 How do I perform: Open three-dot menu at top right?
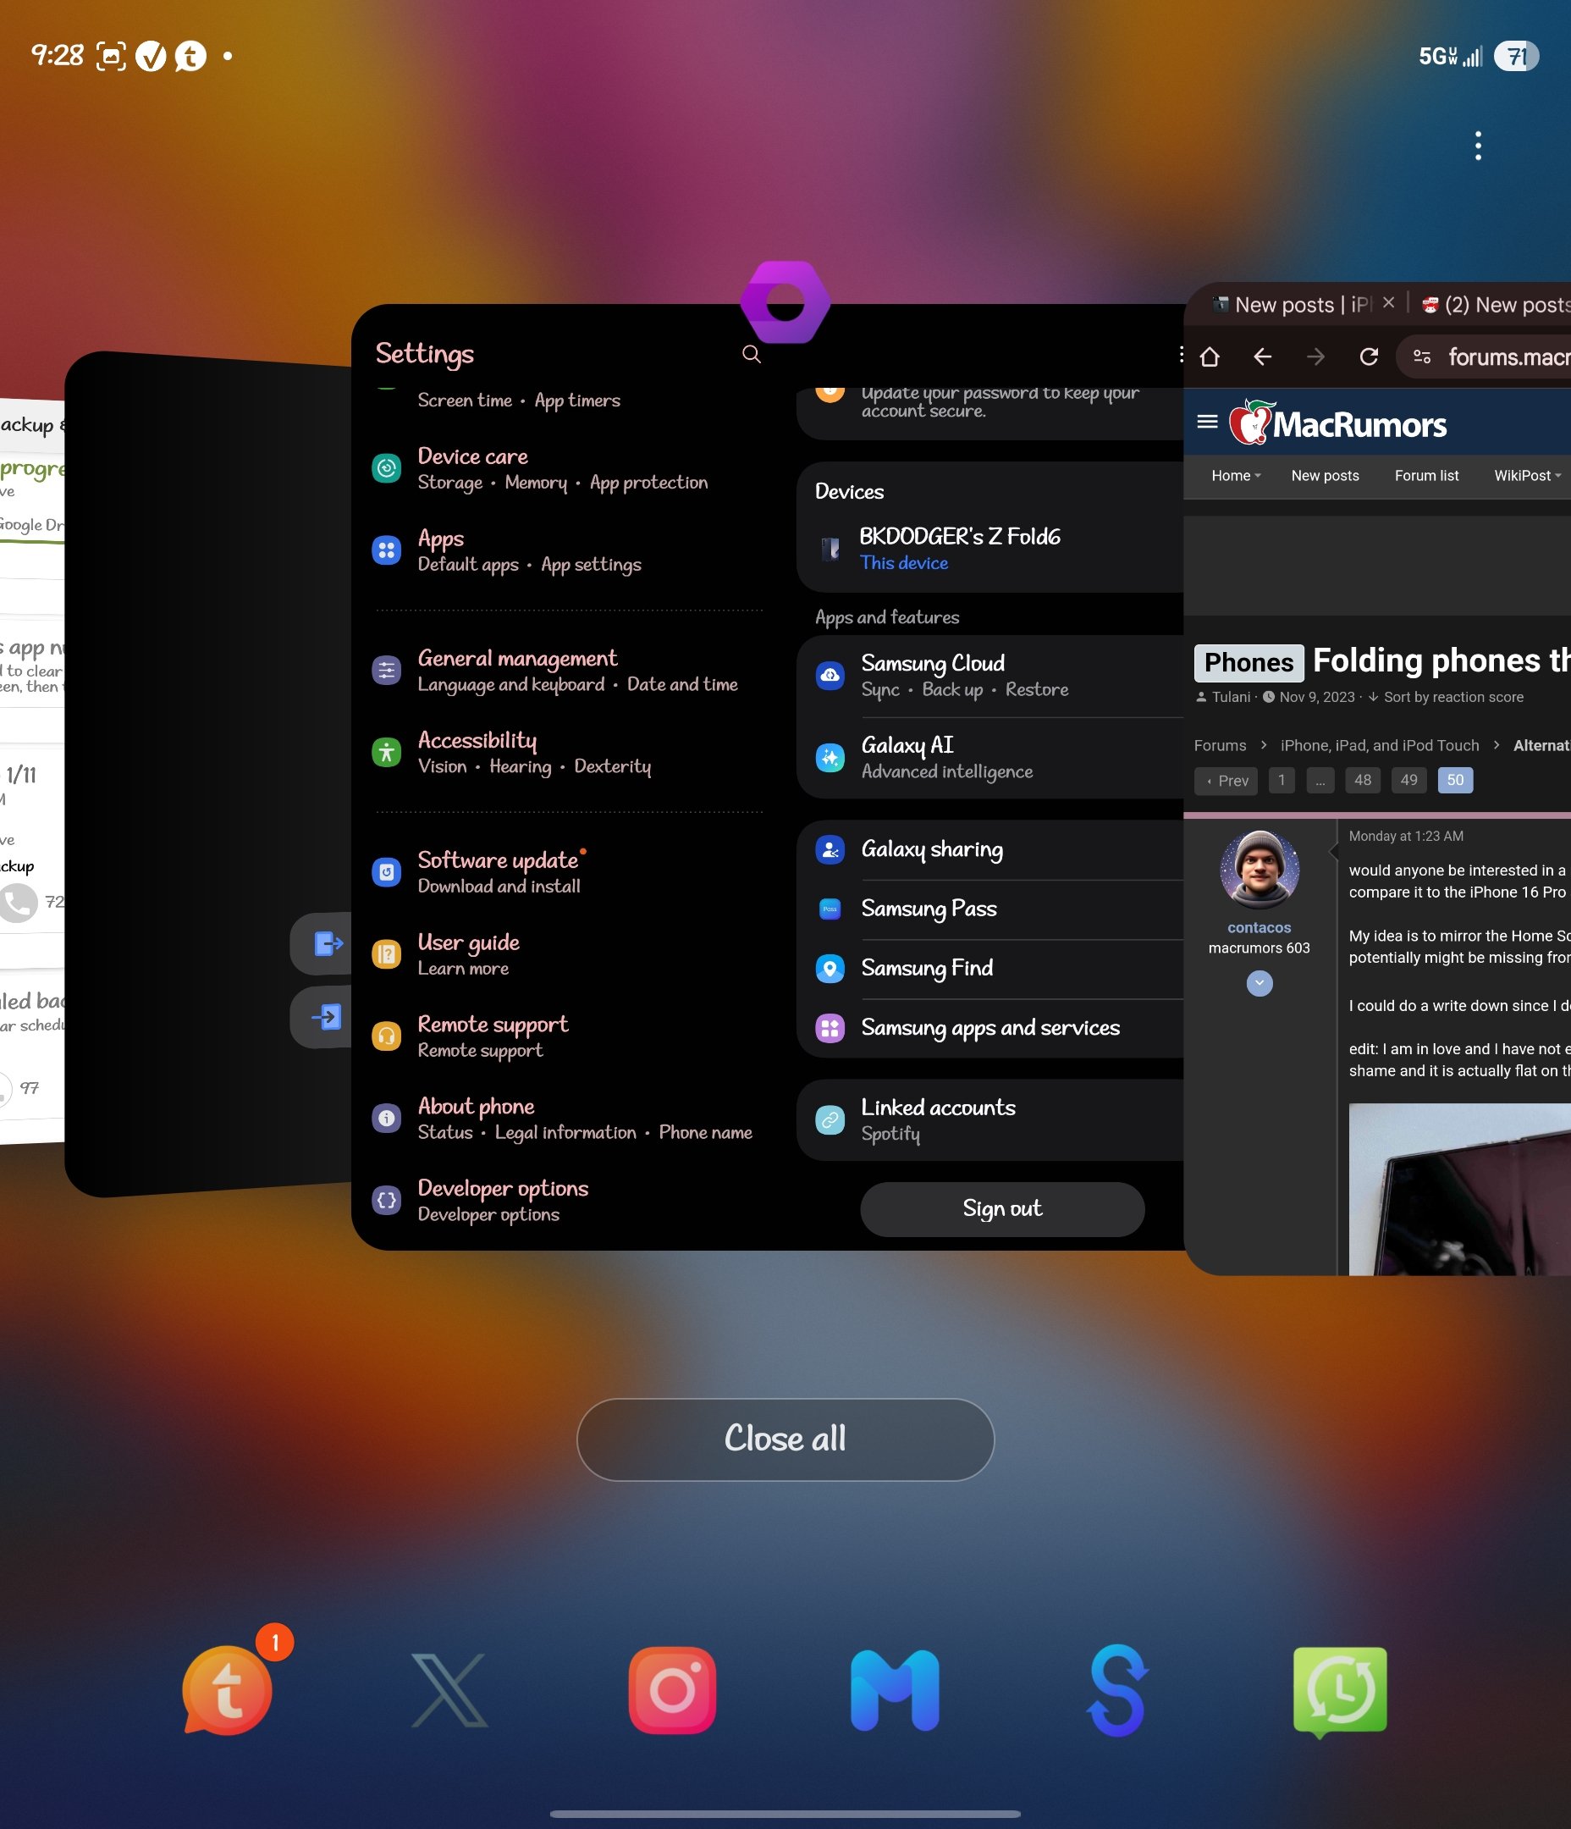(x=1479, y=146)
